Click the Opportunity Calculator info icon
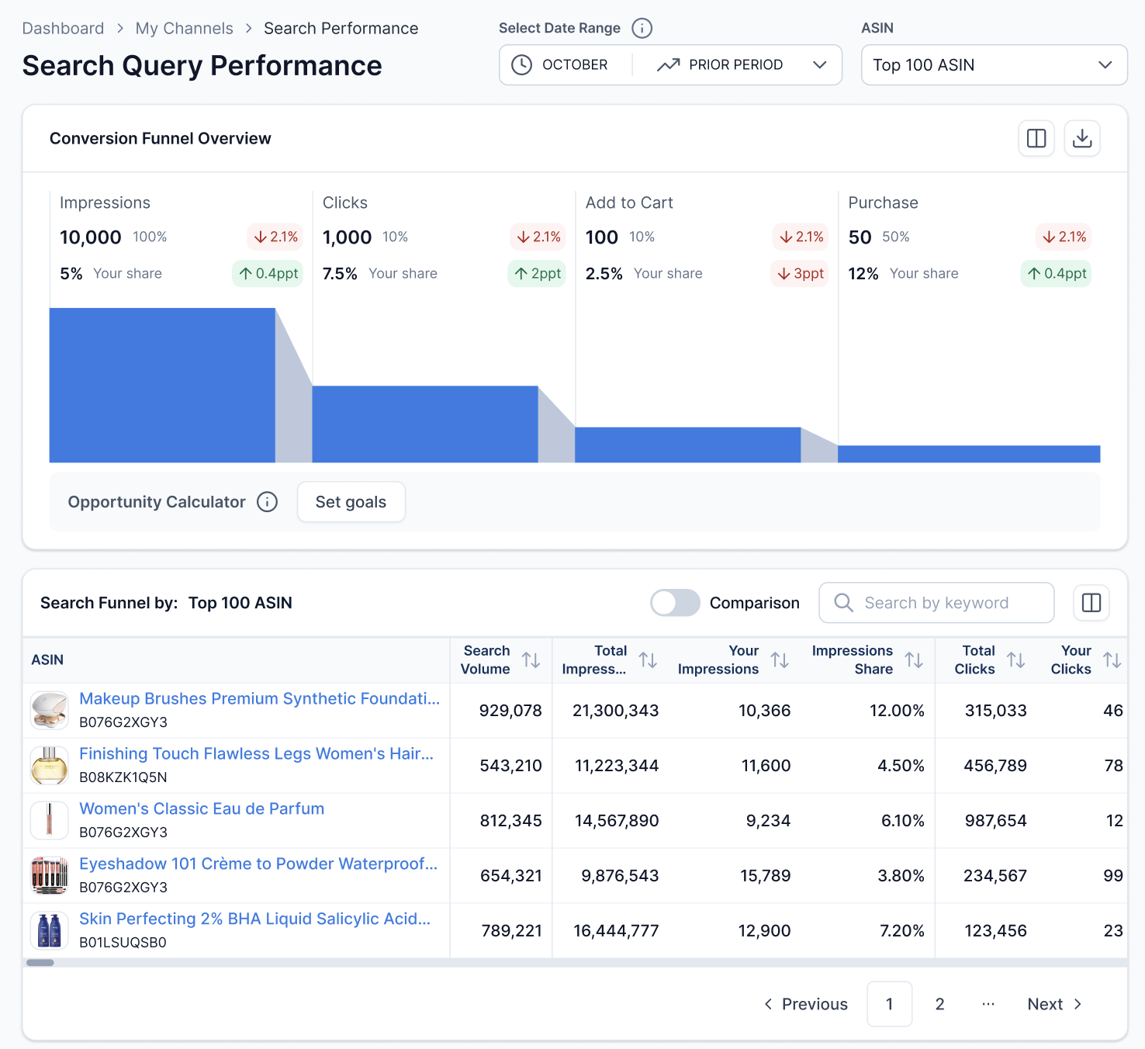1145x1049 pixels. (267, 502)
